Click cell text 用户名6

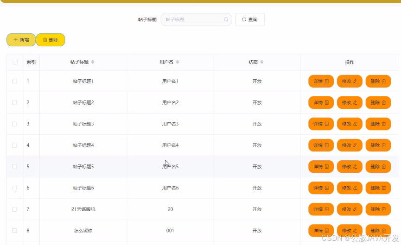pos(170,188)
